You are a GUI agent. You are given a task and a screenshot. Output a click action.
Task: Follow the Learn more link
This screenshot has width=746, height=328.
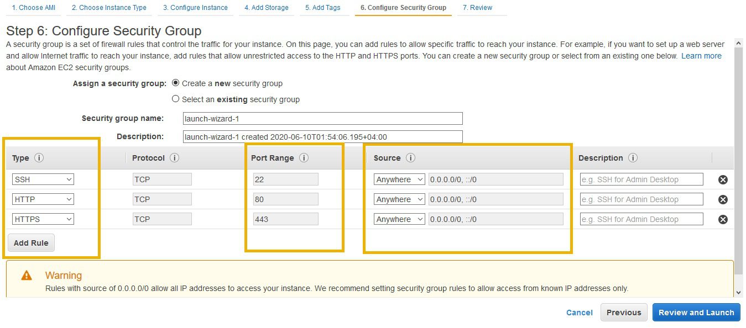pyautogui.click(x=701, y=56)
